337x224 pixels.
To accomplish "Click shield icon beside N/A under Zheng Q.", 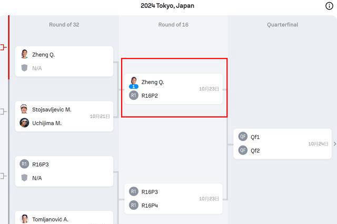I will coord(24,68).
